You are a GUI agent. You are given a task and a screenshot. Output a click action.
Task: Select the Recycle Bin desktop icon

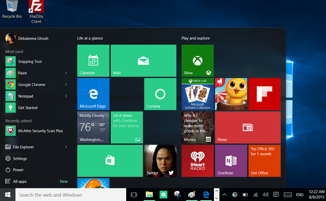point(12,10)
